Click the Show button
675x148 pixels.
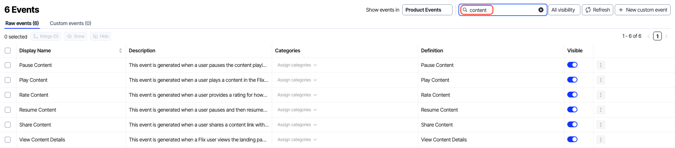click(x=75, y=36)
